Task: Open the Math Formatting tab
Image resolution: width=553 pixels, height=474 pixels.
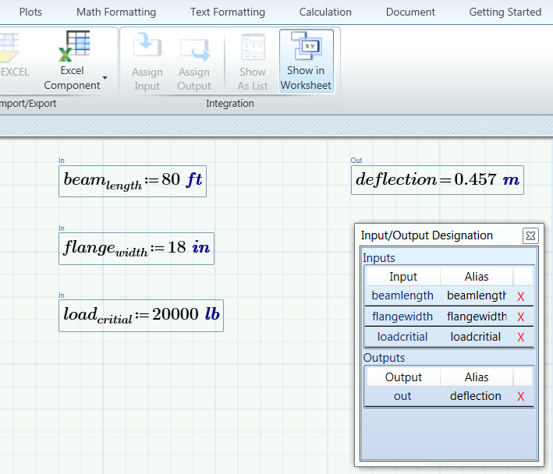Action: pyautogui.click(x=116, y=12)
